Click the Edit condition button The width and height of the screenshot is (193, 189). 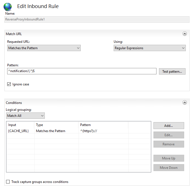click(168, 135)
